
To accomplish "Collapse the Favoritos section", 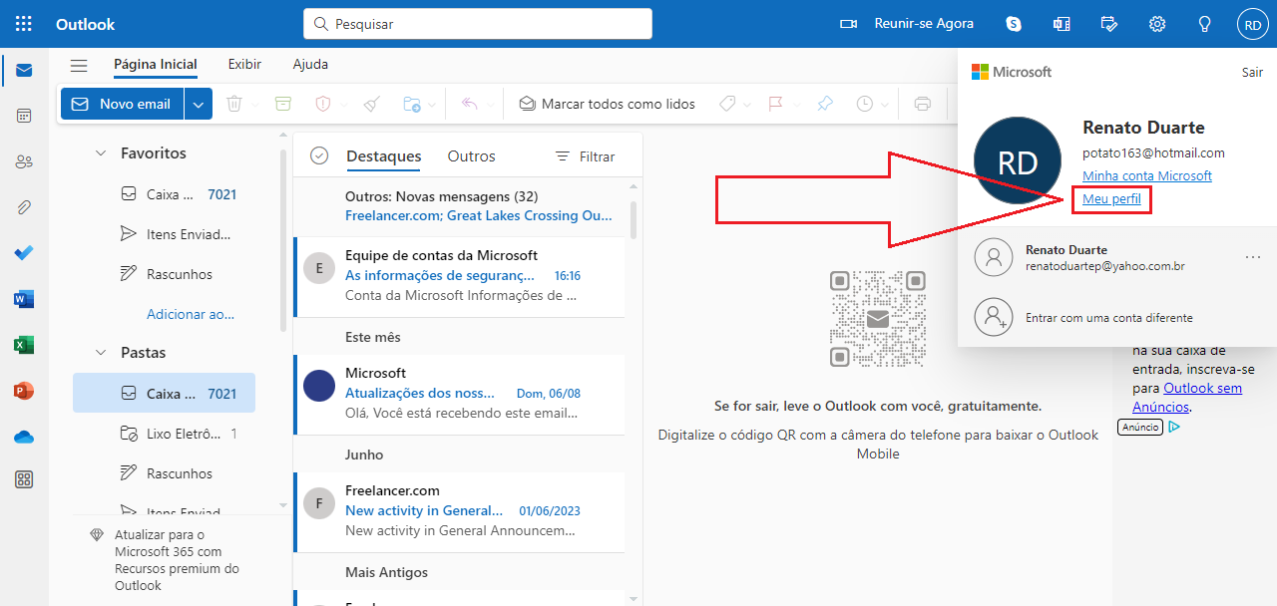I will 101,153.
